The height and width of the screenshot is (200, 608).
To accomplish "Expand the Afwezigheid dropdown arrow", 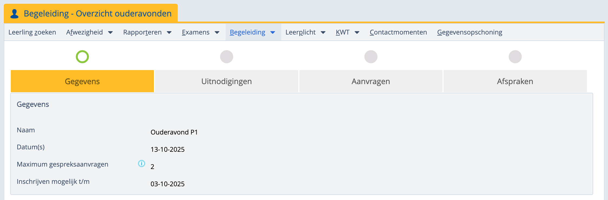I will tap(110, 32).
